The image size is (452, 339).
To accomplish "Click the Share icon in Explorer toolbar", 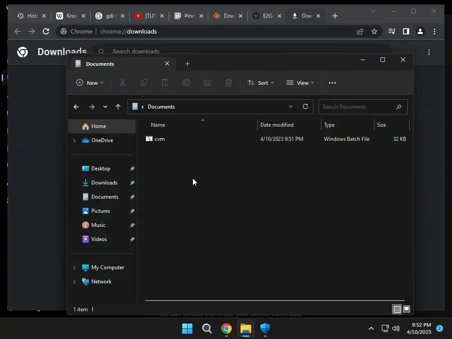I will (207, 83).
